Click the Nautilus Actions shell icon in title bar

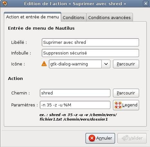(5, 4)
